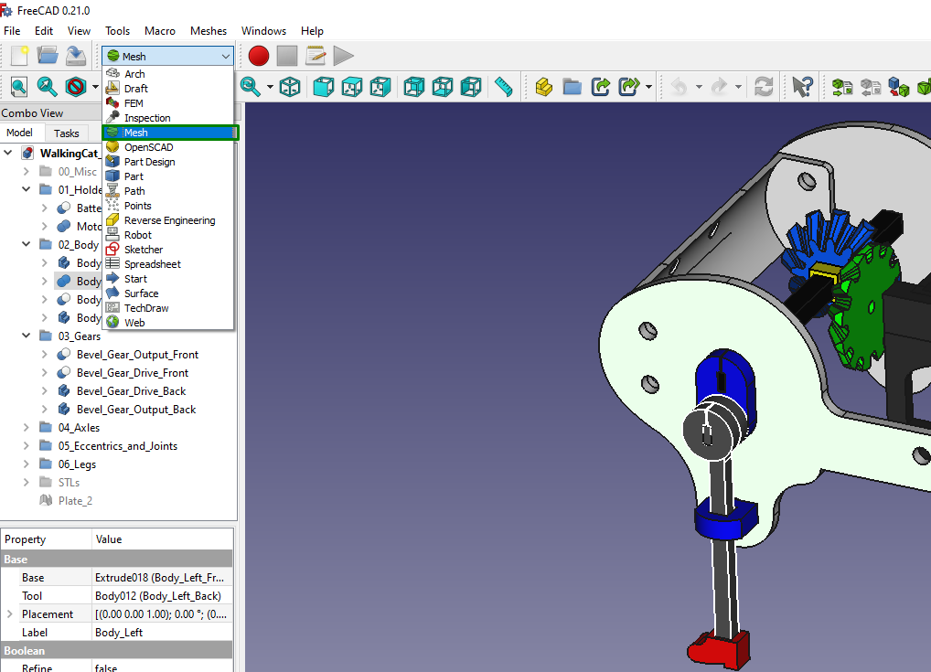Image resolution: width=931 pixels, height=672 pixels.
Task: Switch to the Model tab
Action: tap(19, 133)
